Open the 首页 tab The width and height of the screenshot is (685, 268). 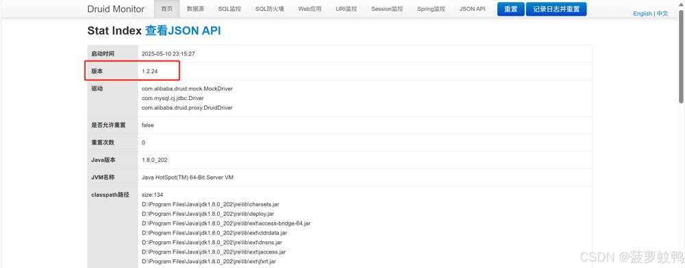point(167,9)
